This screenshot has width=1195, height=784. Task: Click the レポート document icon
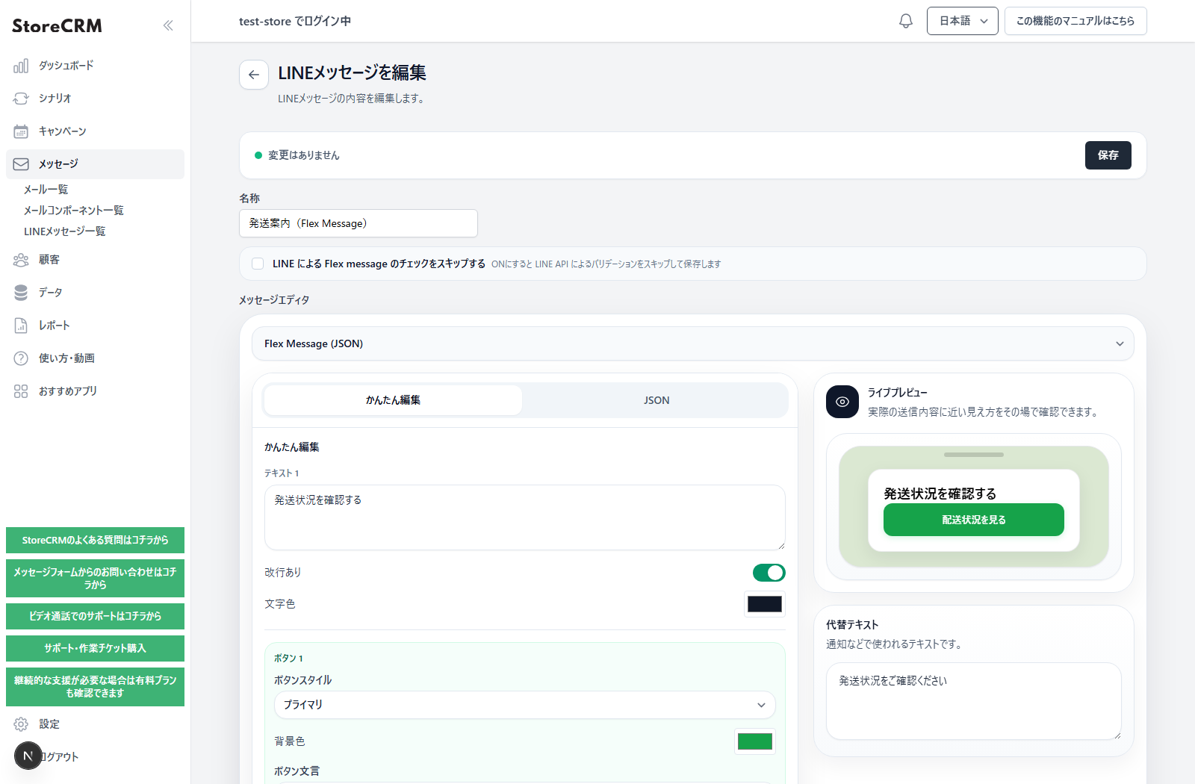pos(21,326)
